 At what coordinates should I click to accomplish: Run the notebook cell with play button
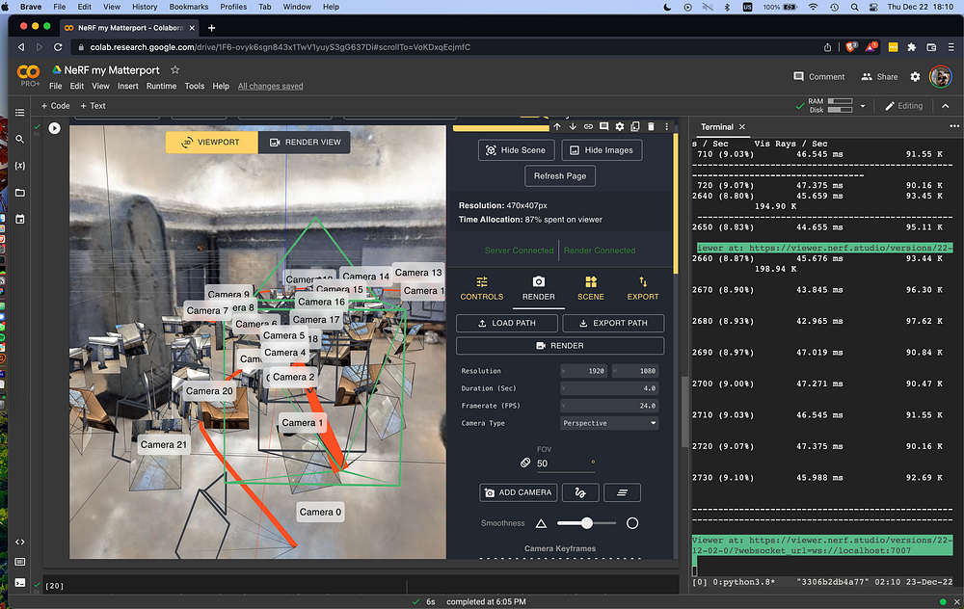point(54,128)
